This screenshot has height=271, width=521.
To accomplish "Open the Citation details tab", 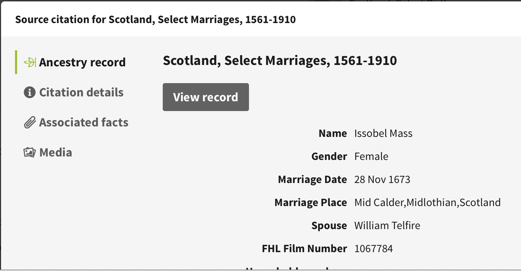I will tap(81, 93).
